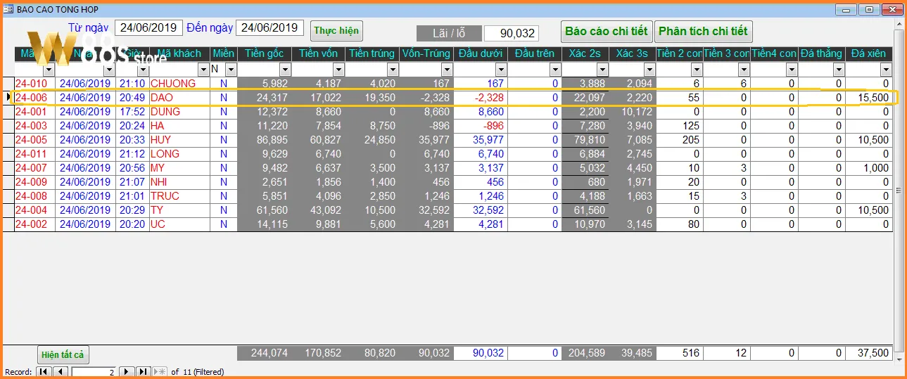Click the Xác 2s column header
This screenshot has height=379, width=907.
point(585,53)
